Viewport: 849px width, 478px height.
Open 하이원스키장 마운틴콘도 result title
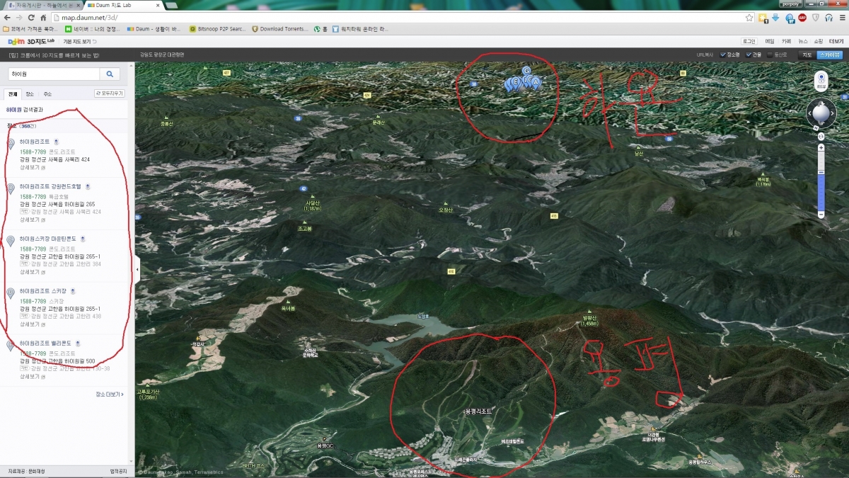47,239
